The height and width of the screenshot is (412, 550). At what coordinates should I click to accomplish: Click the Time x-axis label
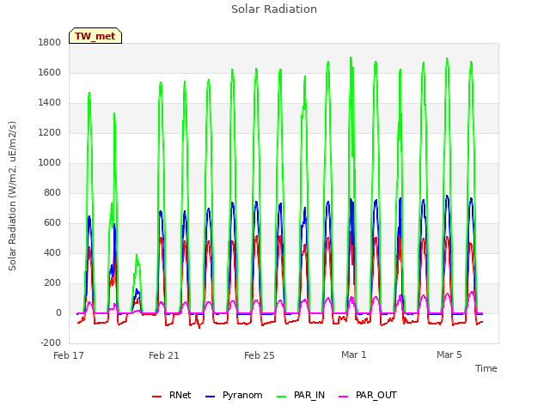(486, 368)
